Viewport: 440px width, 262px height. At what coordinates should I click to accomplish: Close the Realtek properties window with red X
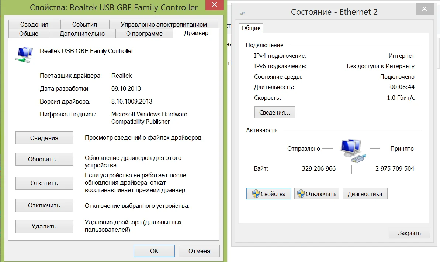214,5
